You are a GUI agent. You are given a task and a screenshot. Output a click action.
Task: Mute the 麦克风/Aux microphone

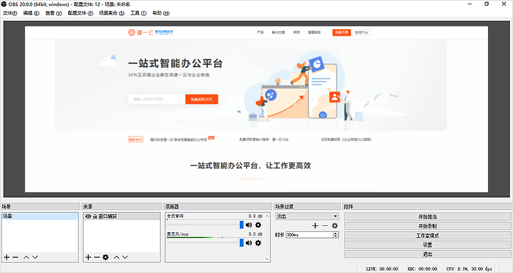(x=248, y=242)
